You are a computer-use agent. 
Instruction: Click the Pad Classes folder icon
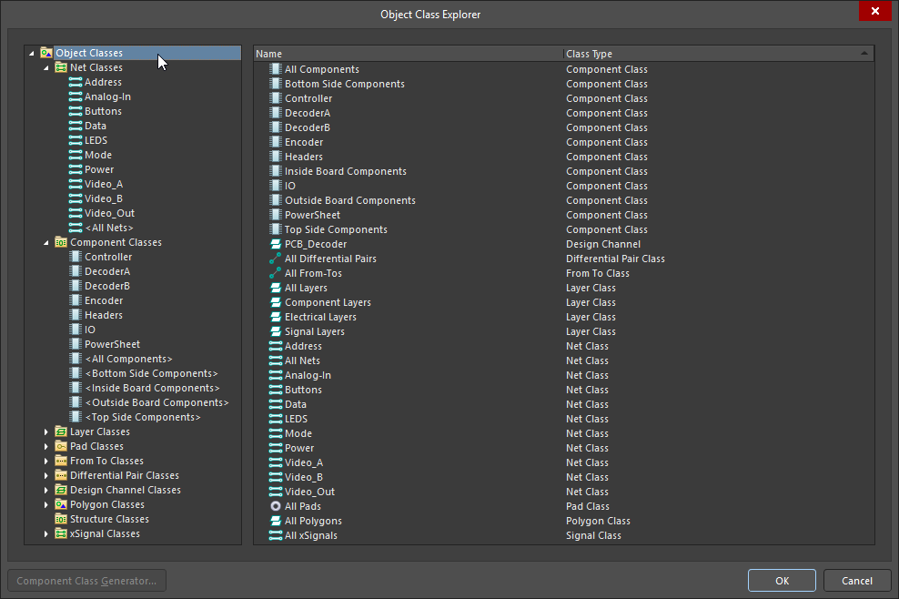[x=61, y=446]
